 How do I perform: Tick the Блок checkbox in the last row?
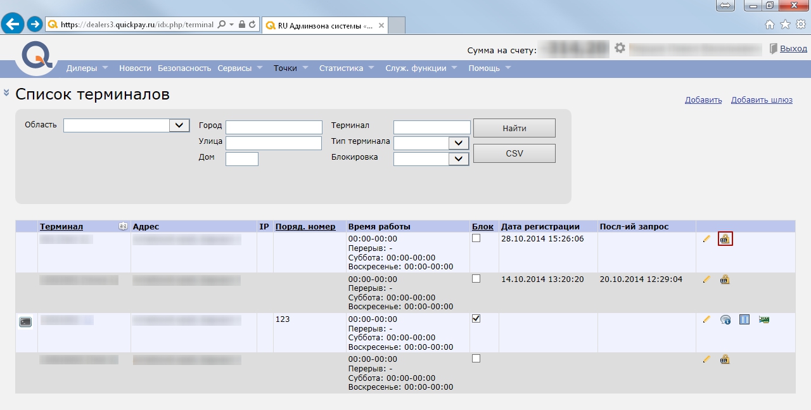point(476,359)
